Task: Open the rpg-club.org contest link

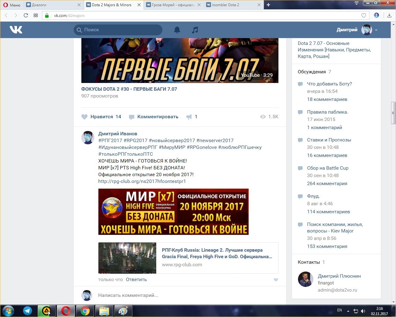Action: (142, 181)
